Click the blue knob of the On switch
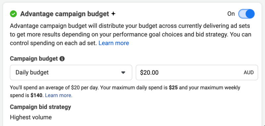The height and width of the screenshot is (126, 265). pyautogui.click(x=250, y=14)
